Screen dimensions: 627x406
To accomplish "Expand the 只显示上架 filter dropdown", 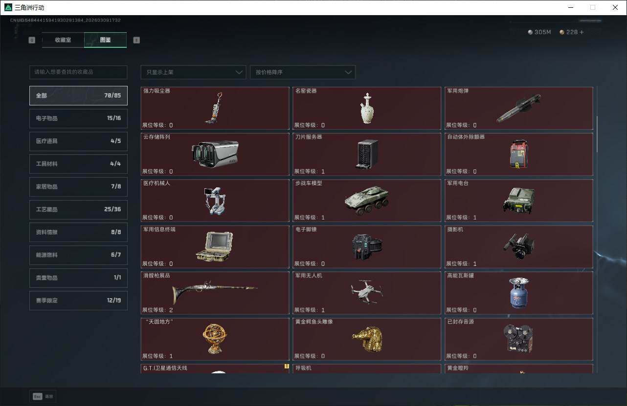I will click(193, 72).
